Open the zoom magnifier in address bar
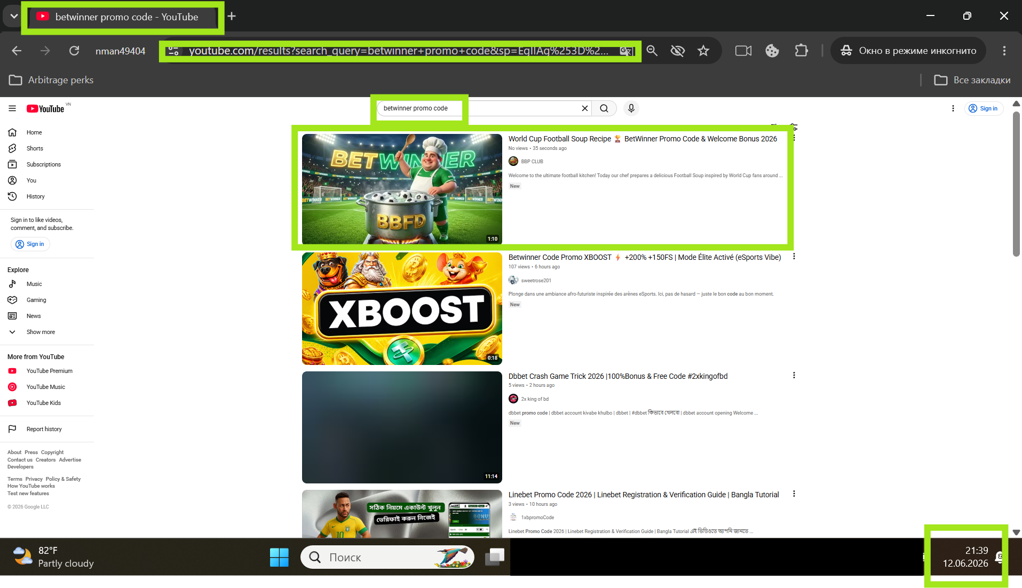 coord(652,51)
